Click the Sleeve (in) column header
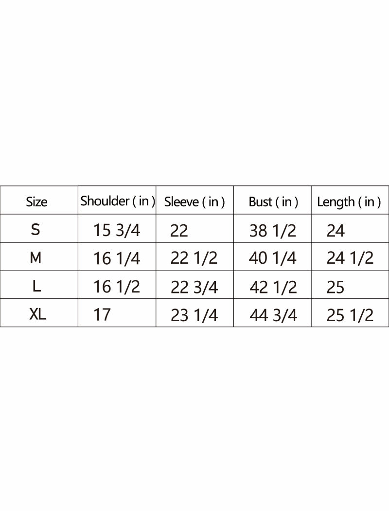389x511 pixels. coord(194,201)
